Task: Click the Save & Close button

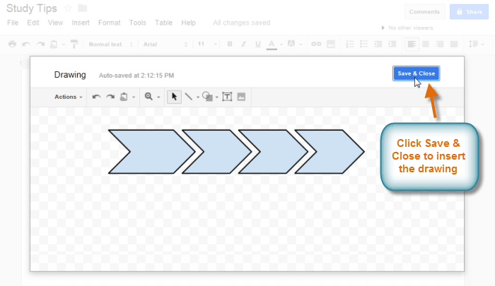Action: coord(416,73)
